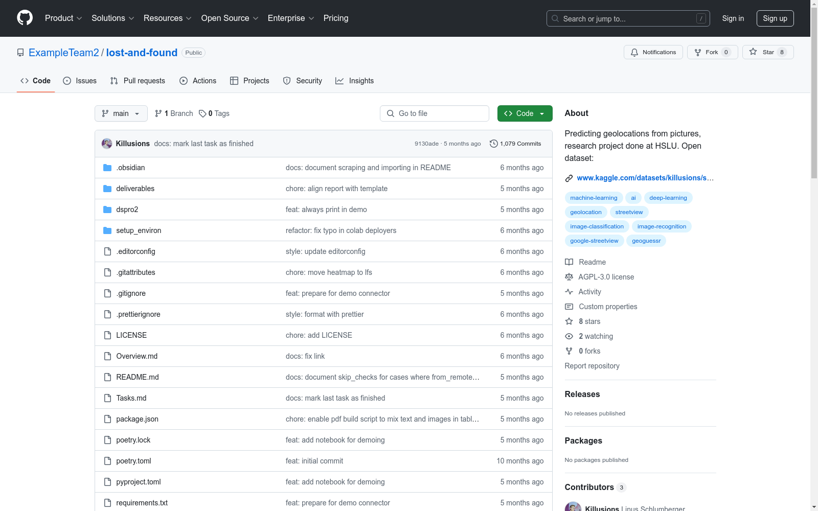Open the 9130ade commit hash
Image resolution: width=818 pixels, height=511 pixels.
pos(426,144)
